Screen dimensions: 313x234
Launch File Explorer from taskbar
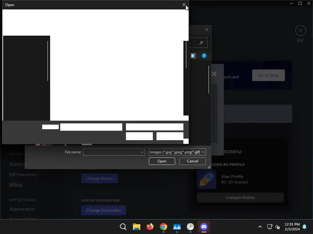pos(137,227)
